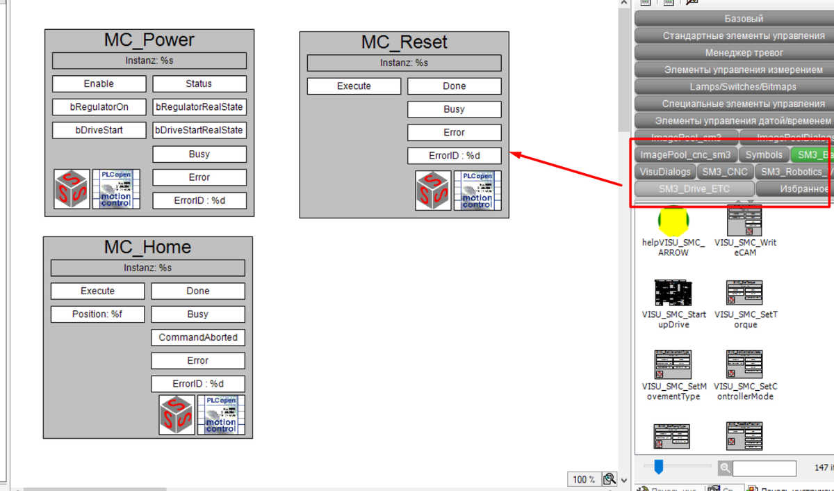Click the ErrorID : %d field in MC_Power
834x491 pixels.
[199, 200]
